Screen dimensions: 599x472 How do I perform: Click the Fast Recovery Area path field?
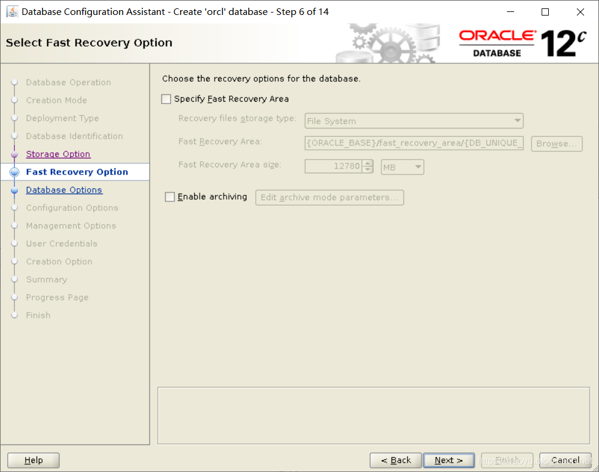pos(414,143)
